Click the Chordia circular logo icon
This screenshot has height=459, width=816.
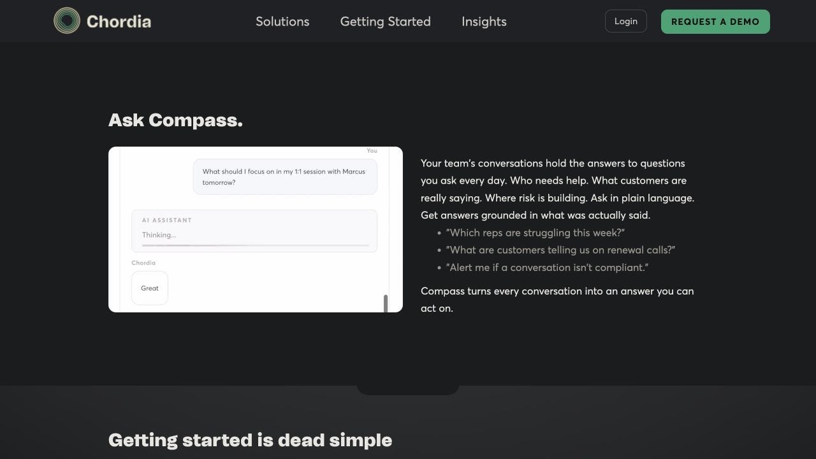[67, 20]
